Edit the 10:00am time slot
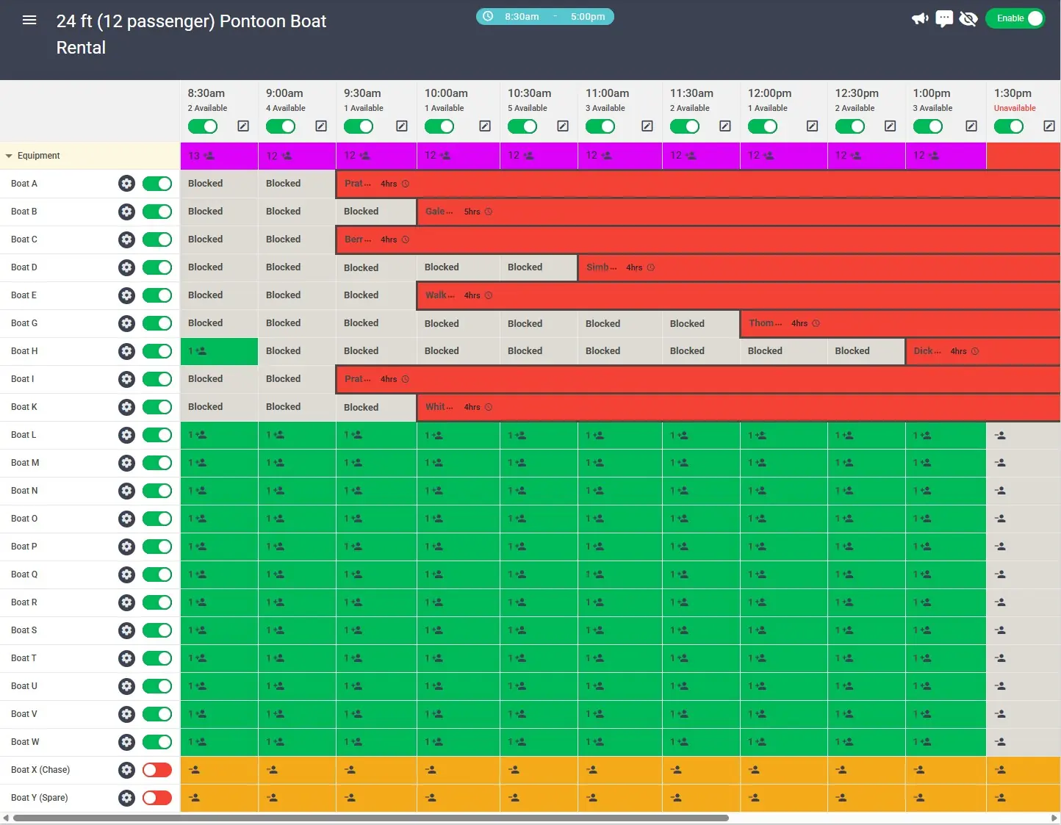Screen dimensions: 1061x825 485,126
